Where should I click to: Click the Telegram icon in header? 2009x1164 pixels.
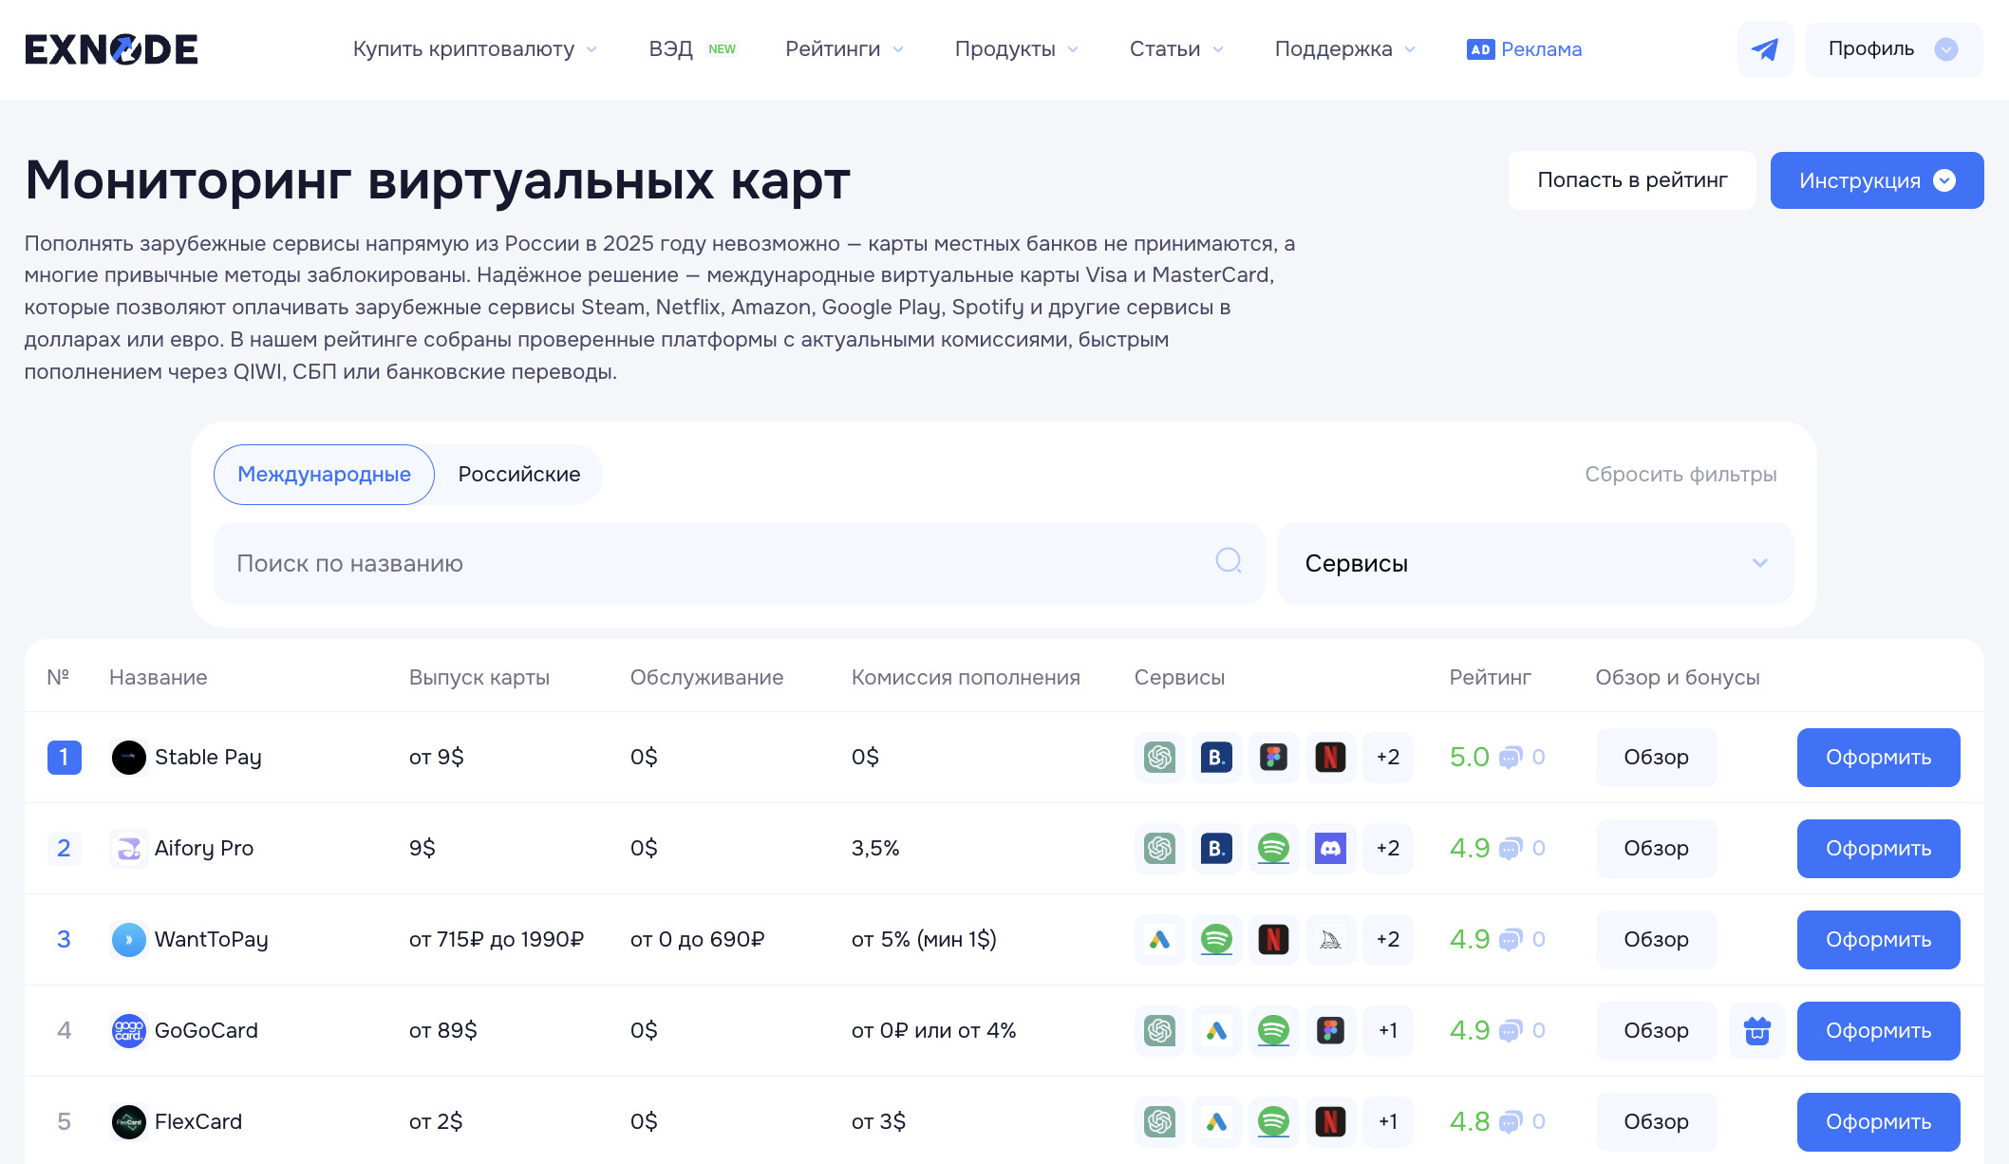pyautogui.click(x=1765, y=49)
